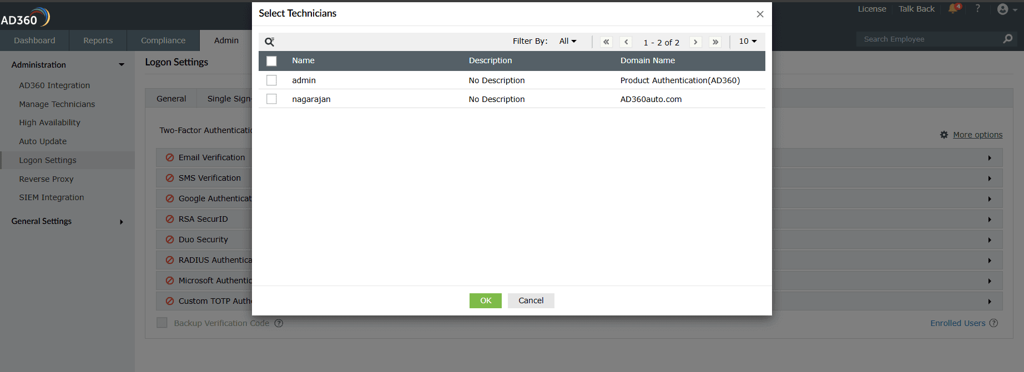Viewport: 1024px width, 372px height.
Task: Go to first page of technicians list
Action: click(x=606, y=42)
